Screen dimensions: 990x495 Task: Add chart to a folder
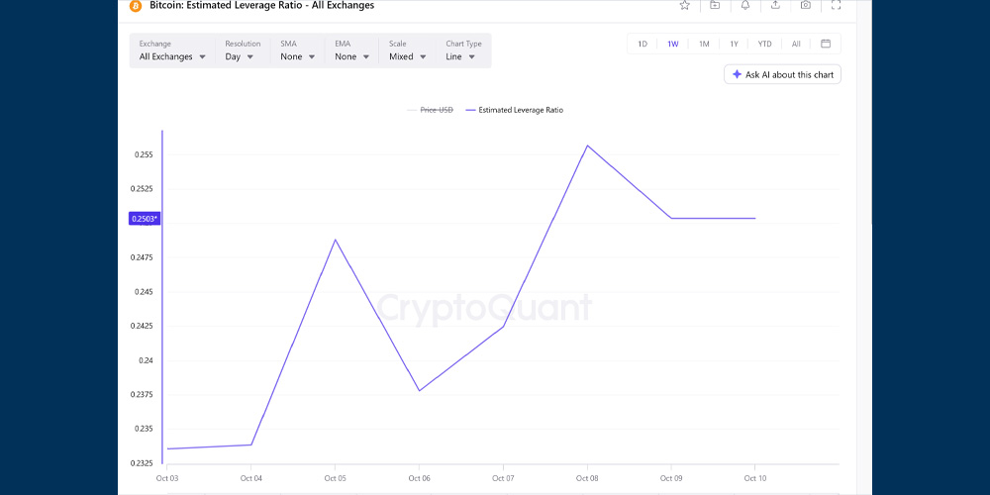click(x=715, y=5)
